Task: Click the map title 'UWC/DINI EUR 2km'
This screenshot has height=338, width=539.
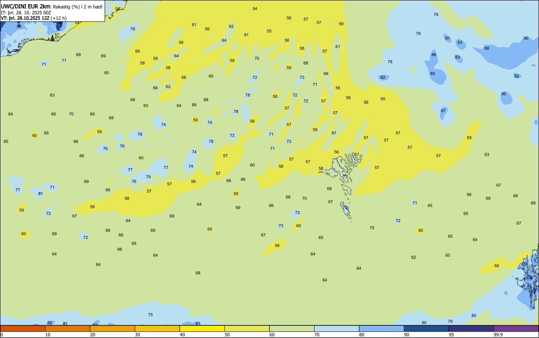Action: 26,6
